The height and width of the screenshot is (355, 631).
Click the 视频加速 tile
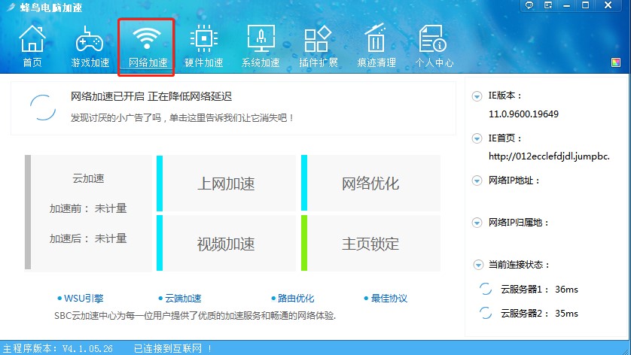pyautogui.click(x=226, y=243)
